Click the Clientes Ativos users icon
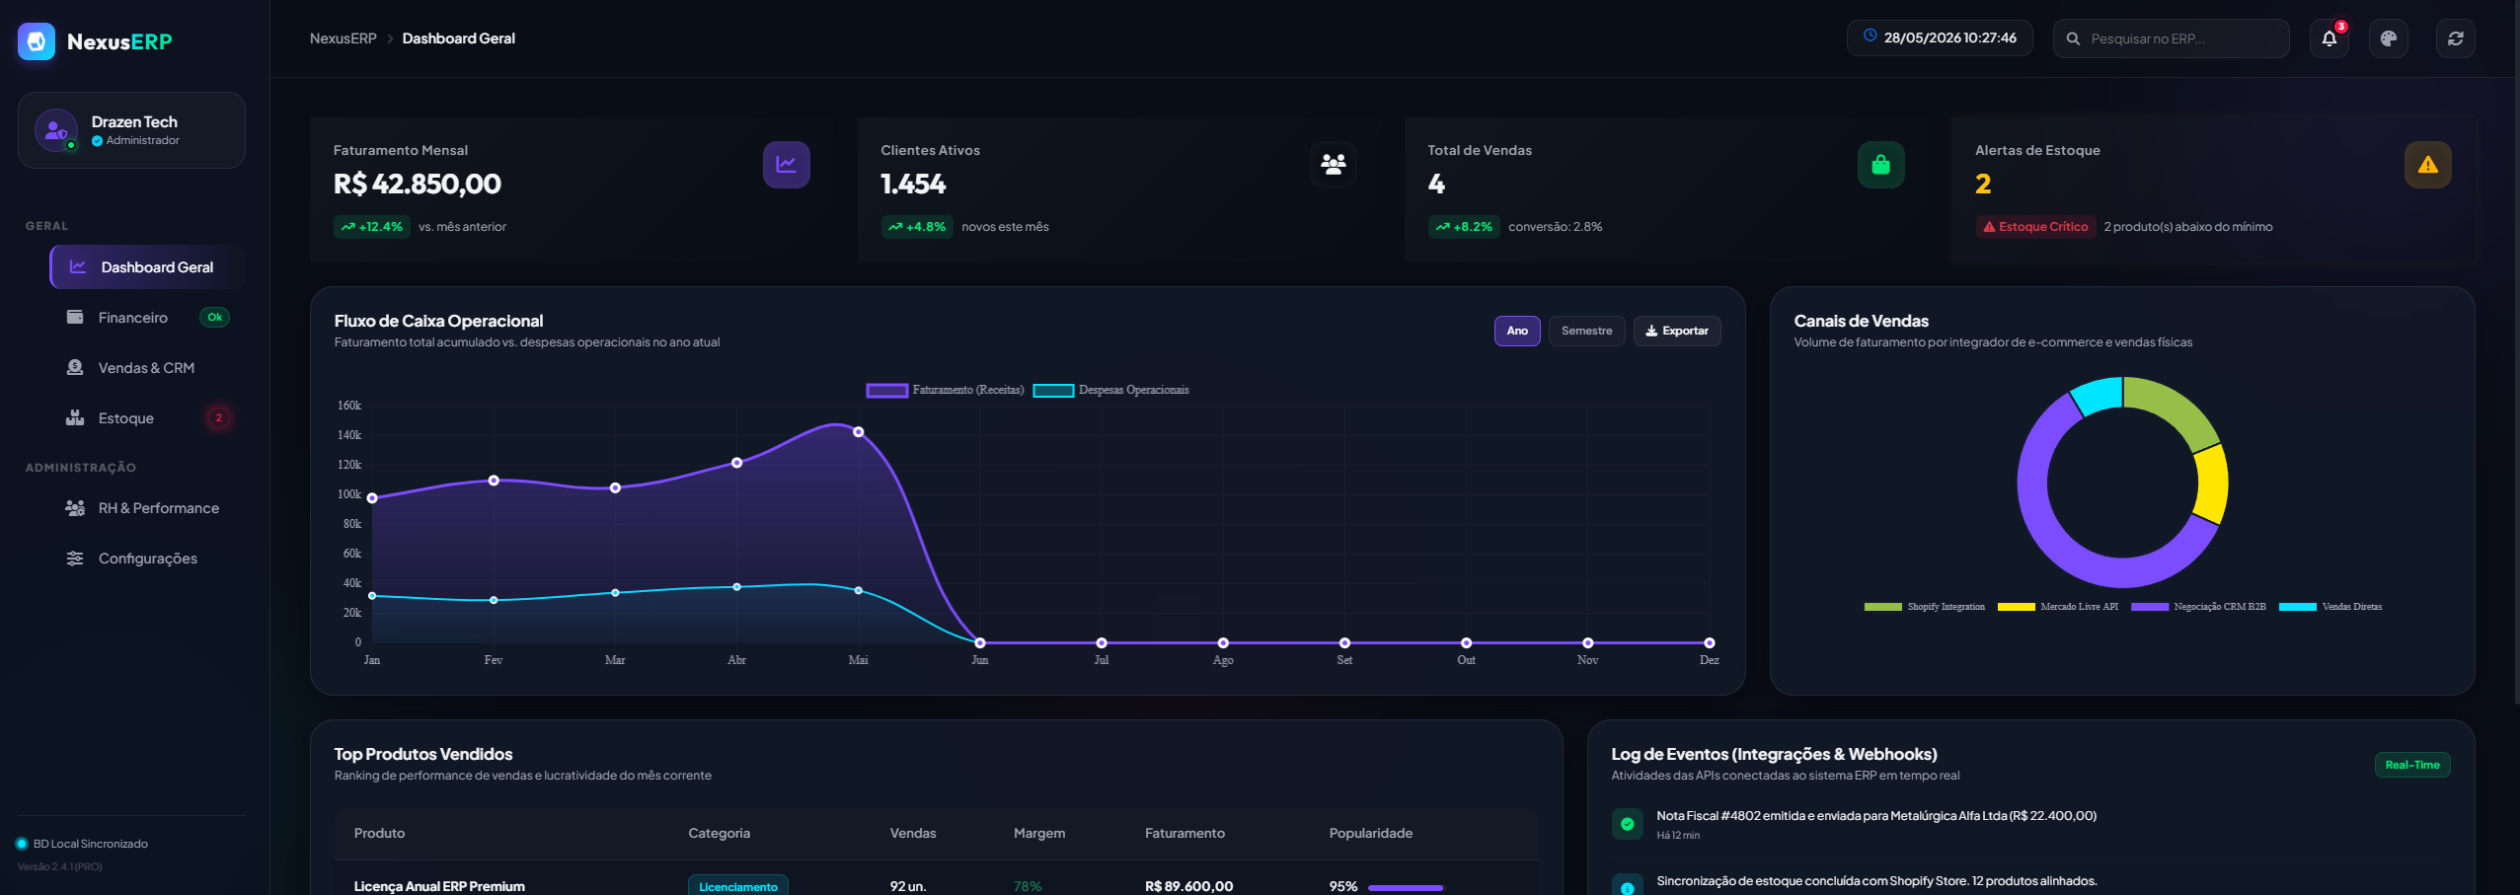Screen dimensions: 2520x895 (1334, 165)
